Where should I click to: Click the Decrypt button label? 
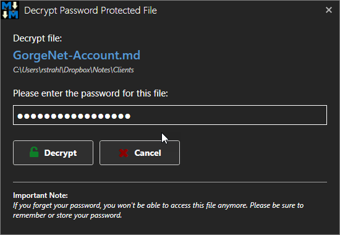pyautogui.click(x=61, y=153)
